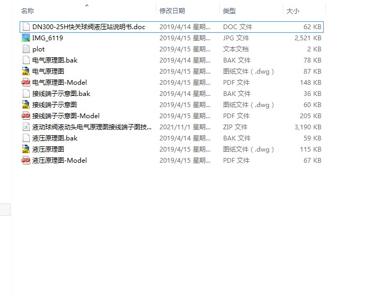Select the file name 液压原理图-Model
The width and height of the screenshot is (374, 300).
click(60, 161)
